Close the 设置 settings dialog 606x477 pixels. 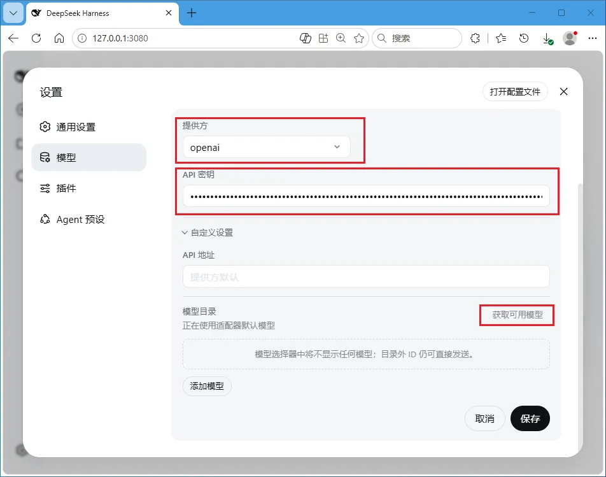[564, 92]
